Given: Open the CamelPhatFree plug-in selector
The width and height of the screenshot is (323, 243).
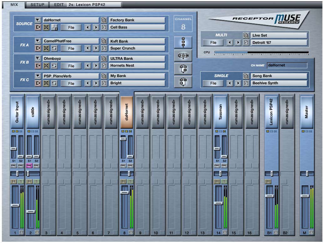Looking at the screenshot, I should [x=70, y=41].
